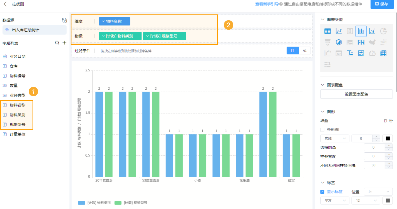The height and width of the screenshot is (209, 397).
Task: Uncheck the 显示标签 checkbox
Action: coord(322,192)
